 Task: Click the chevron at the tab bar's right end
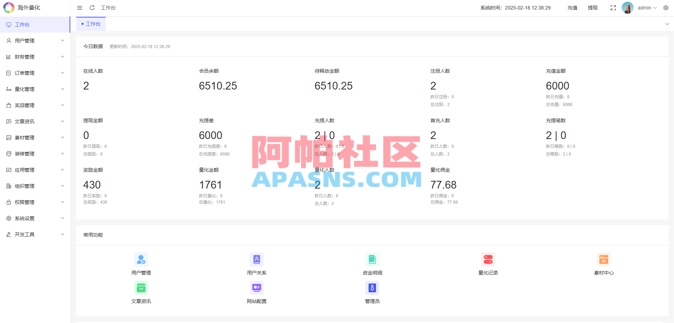667,24
